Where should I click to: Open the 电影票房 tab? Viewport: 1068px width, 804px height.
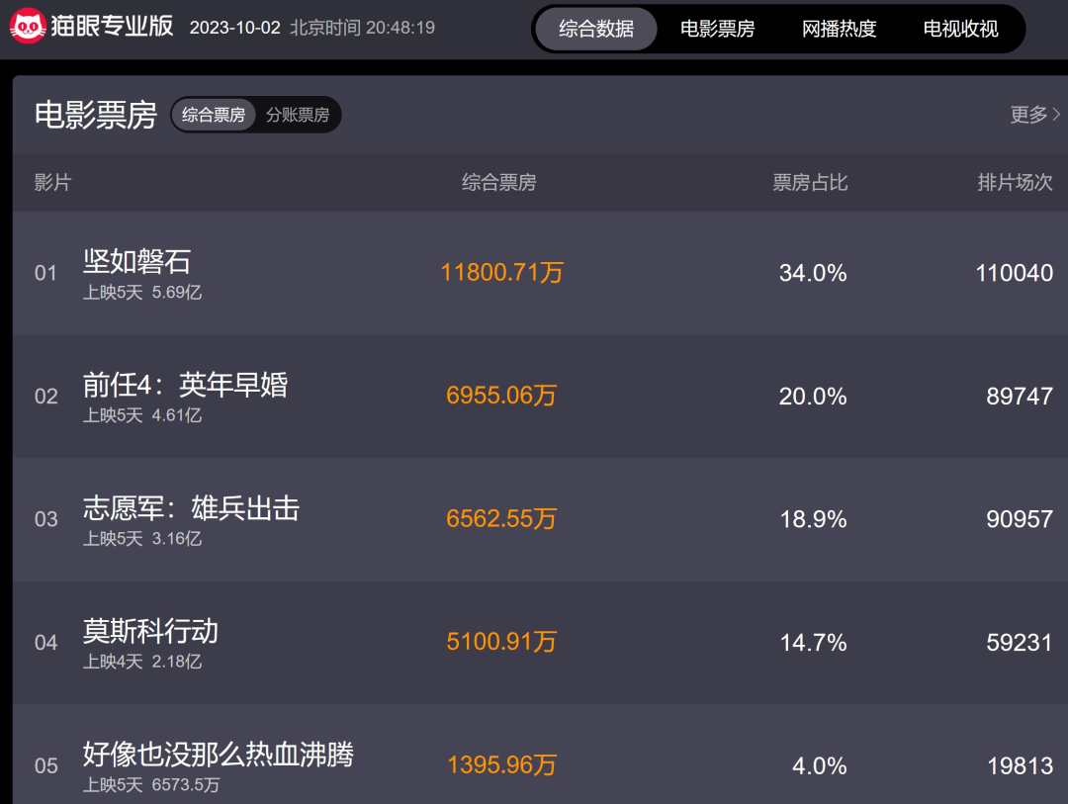[x=717, y=29]
